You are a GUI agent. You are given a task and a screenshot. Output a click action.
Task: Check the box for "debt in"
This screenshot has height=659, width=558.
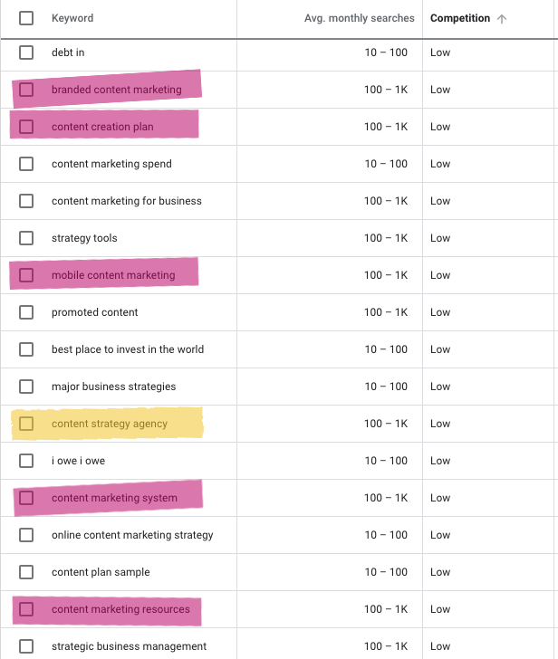click(x=26, y=53)
